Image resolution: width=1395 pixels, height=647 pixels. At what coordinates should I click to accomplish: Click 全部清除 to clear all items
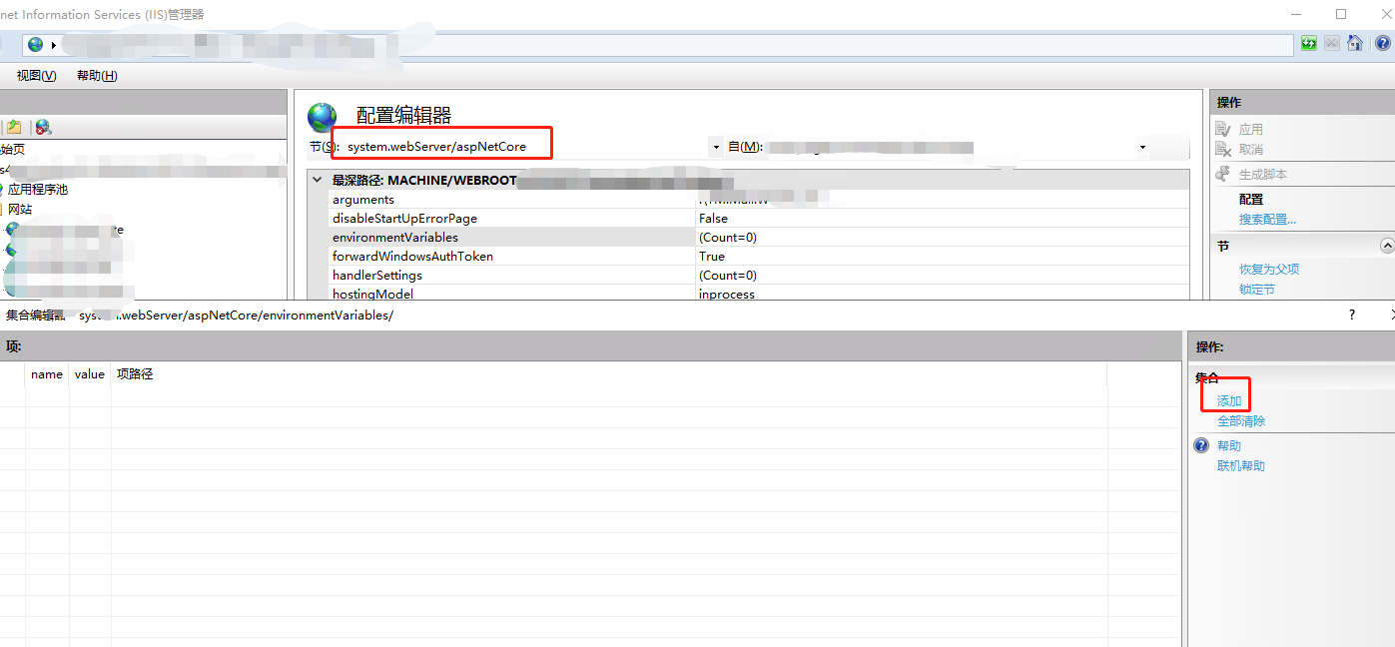[1241, 421]
